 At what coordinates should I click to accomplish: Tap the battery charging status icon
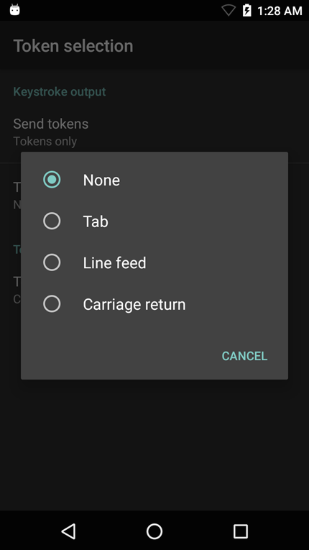pos(247,11)
